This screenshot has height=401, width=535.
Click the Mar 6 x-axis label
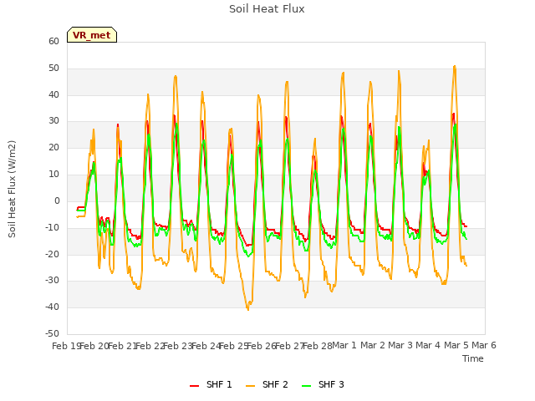click(484, 345)
